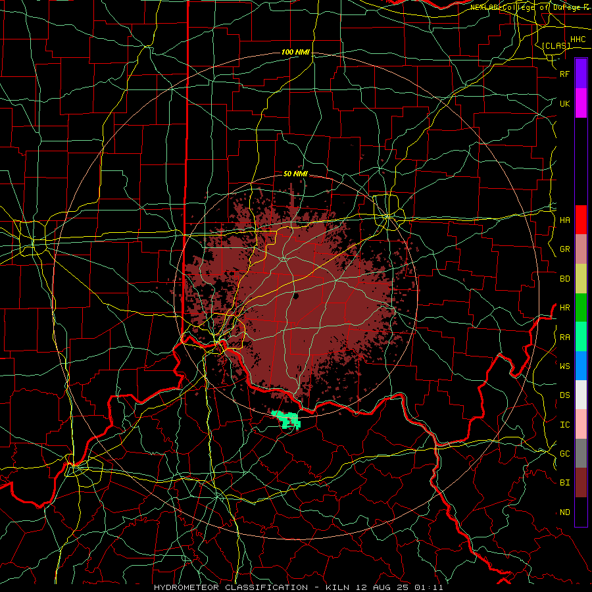The height and width of the screenshot is (592, 592).
Task: Click the "50 NMI" range ring label
Action: [295, 174]
